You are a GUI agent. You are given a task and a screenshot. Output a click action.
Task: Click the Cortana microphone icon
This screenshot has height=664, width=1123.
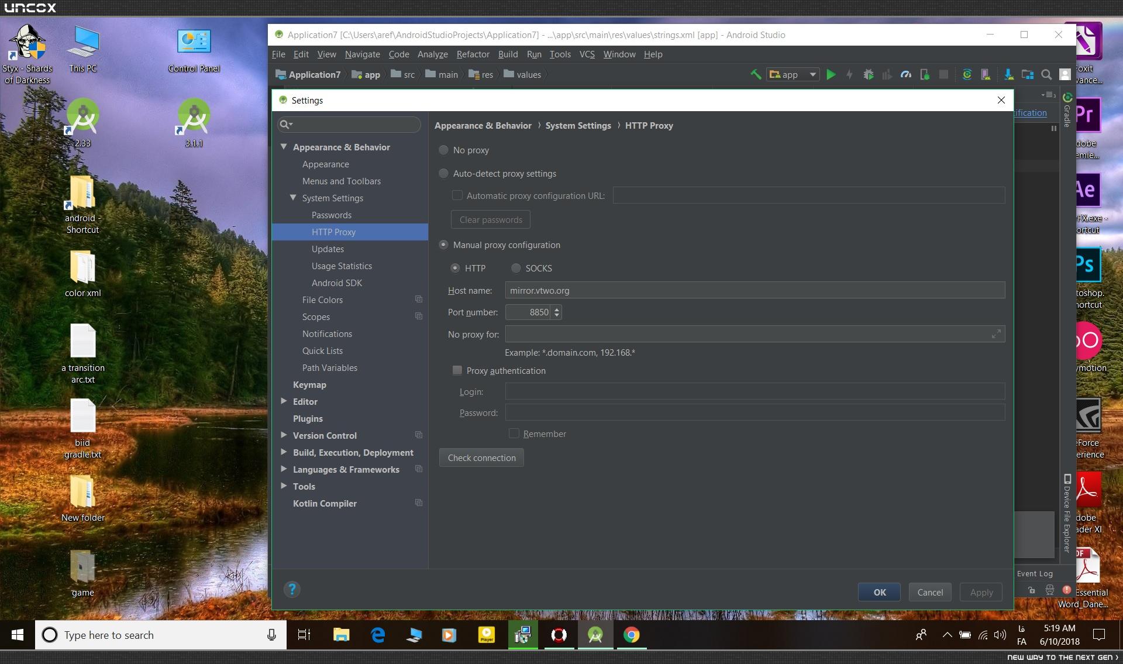tap(271, 635)
